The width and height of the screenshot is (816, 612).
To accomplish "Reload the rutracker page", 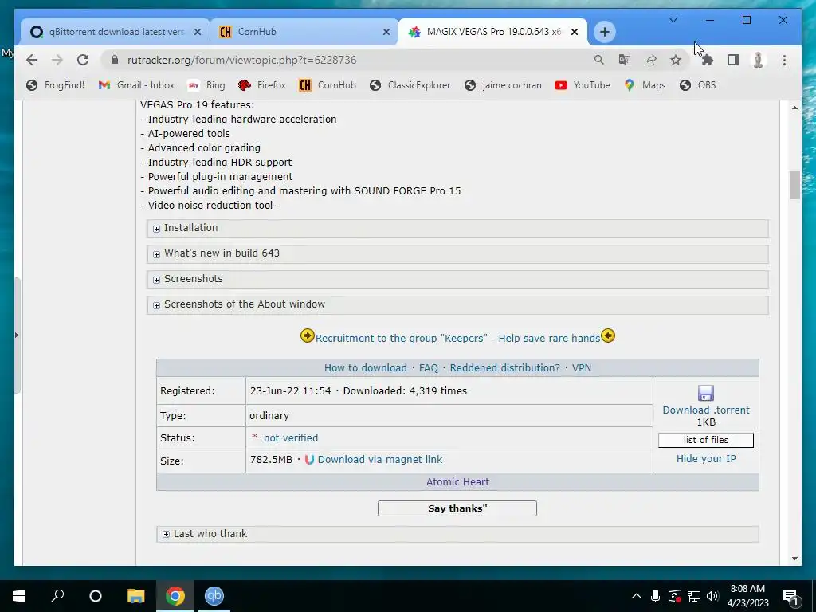I will coord(83,60).
